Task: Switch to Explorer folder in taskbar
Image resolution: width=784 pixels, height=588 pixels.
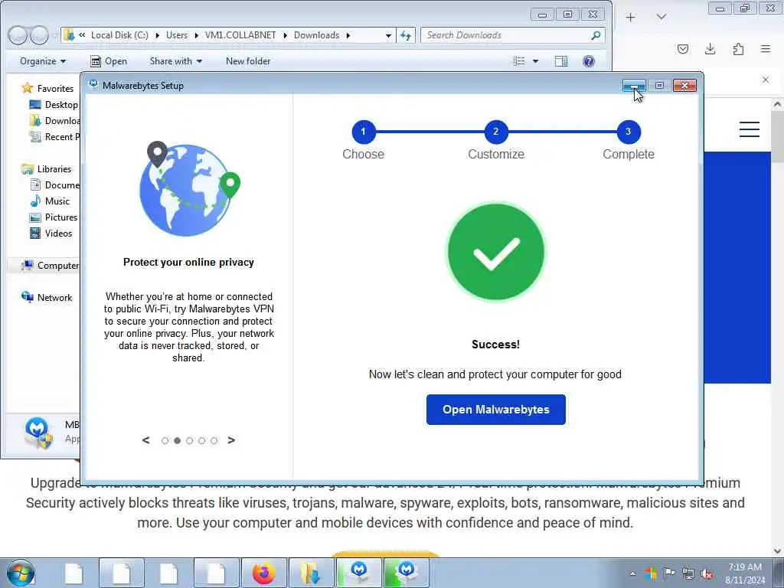Action: pos(311,573)
